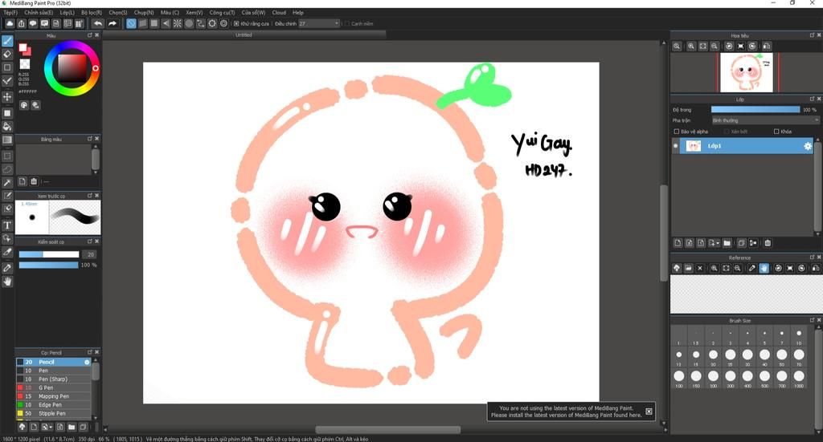823x442 pixels.
Task: Clear reference image with X icon
Action: coord(700,268)
